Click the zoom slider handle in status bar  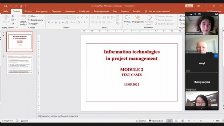[201, 121]
